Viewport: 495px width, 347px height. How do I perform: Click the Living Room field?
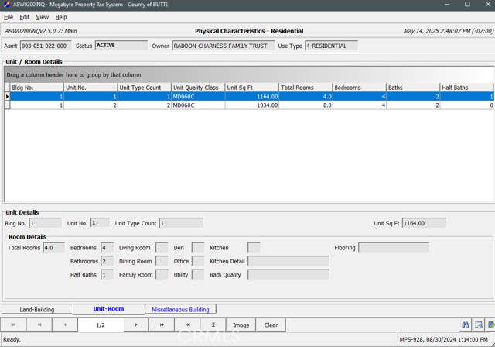click(162, 247)
